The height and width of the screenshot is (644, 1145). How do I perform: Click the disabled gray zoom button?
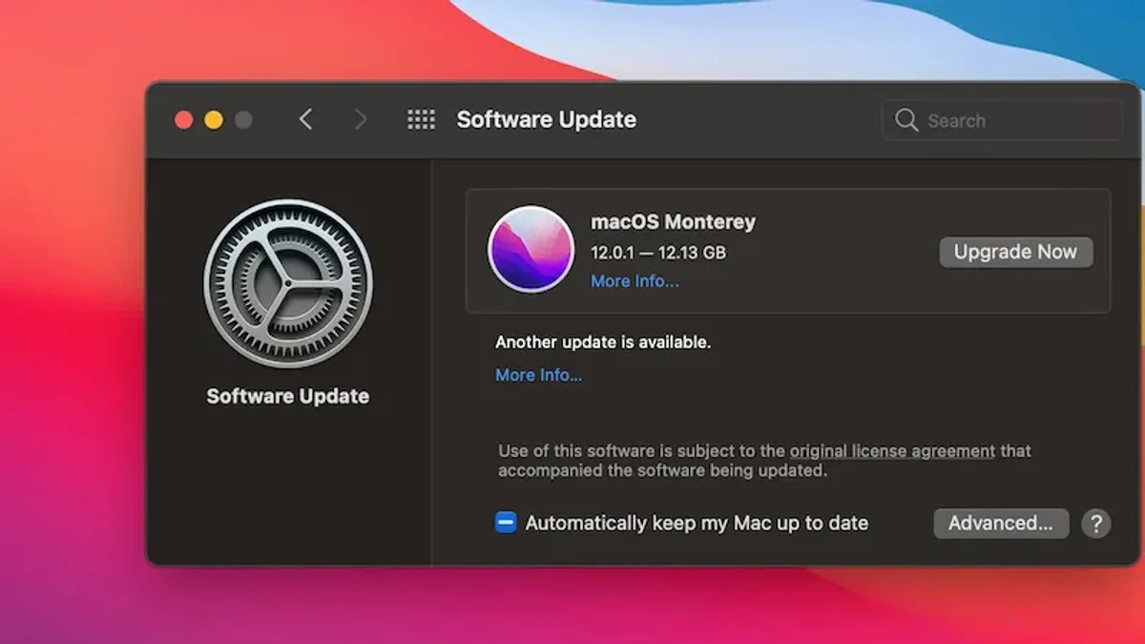(243, 120)
